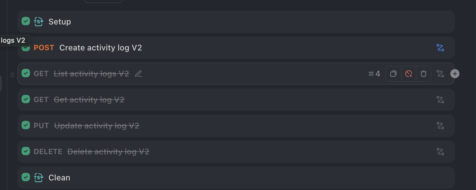Open the PUT Update activity log V2 step
Screen dimensions: 476x190
coord(236,126)
